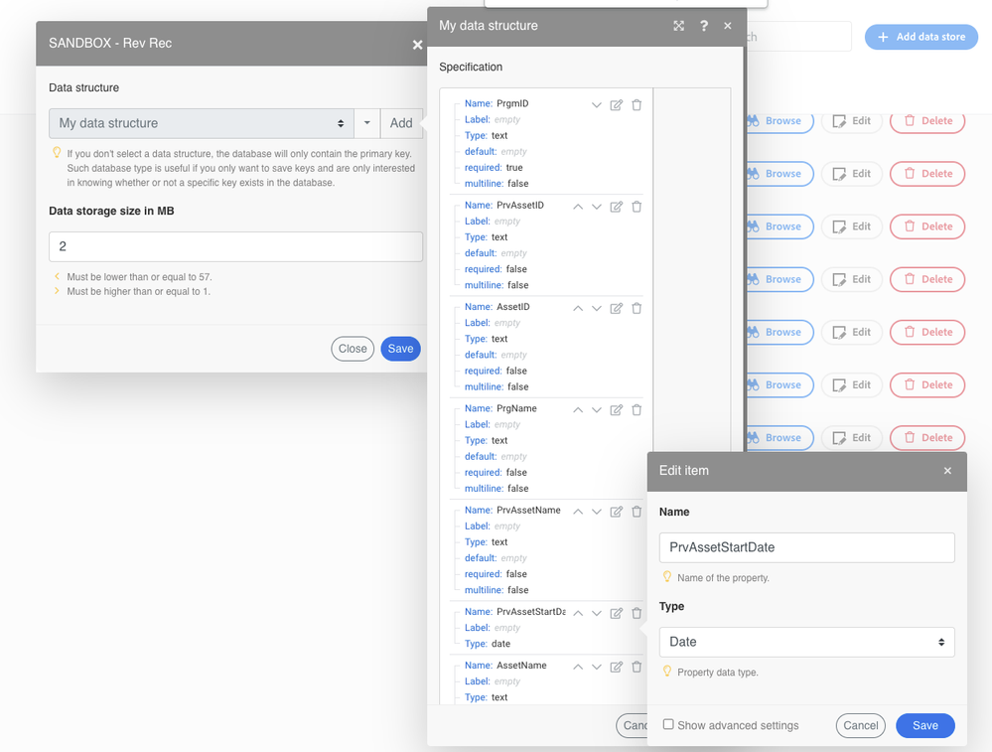This screenshot has height=752, width=992.
Task: Click Add to create data structure
Action: (401, 123)
